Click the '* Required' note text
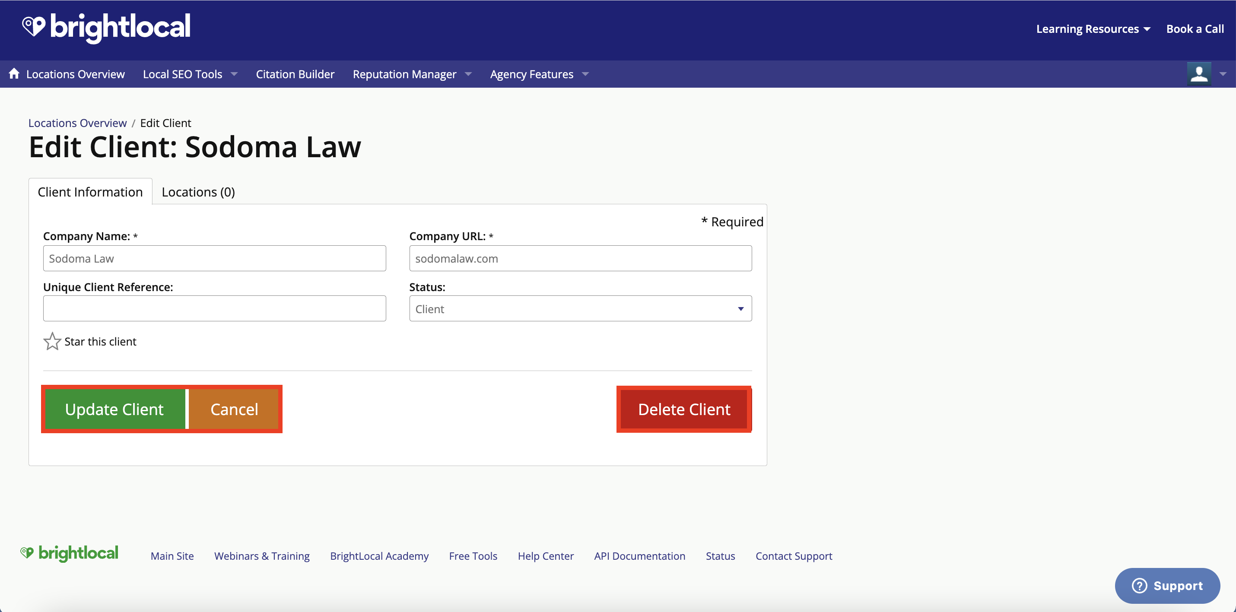Image resolution: width=1236 pixels, height=612 pixels. click(x=732, y=222)
